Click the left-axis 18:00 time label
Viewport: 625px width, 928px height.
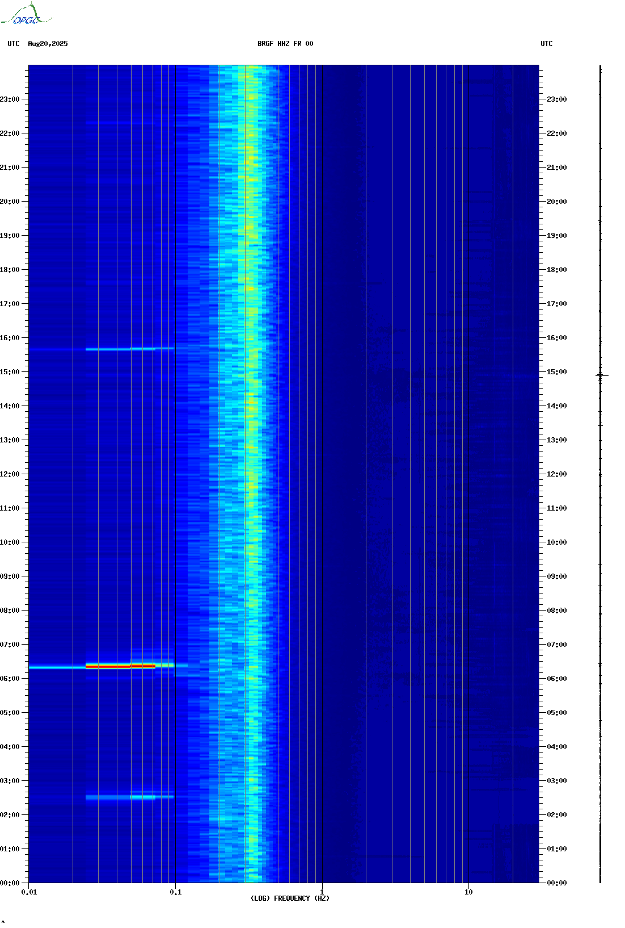click(10, 270)
